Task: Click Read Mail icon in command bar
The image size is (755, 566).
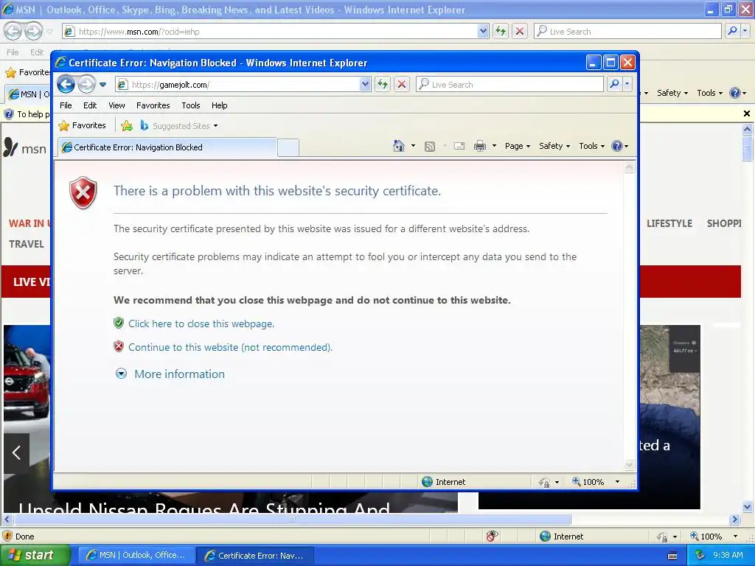Action: click(459, 146)
